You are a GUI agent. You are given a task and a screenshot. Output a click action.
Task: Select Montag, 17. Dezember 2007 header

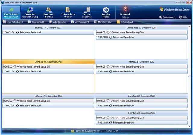coord(48,27)
